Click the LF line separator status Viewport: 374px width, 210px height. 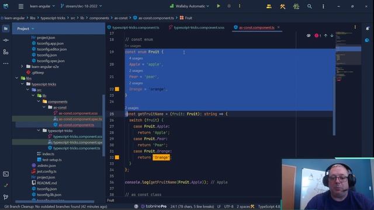pos(219,206)
